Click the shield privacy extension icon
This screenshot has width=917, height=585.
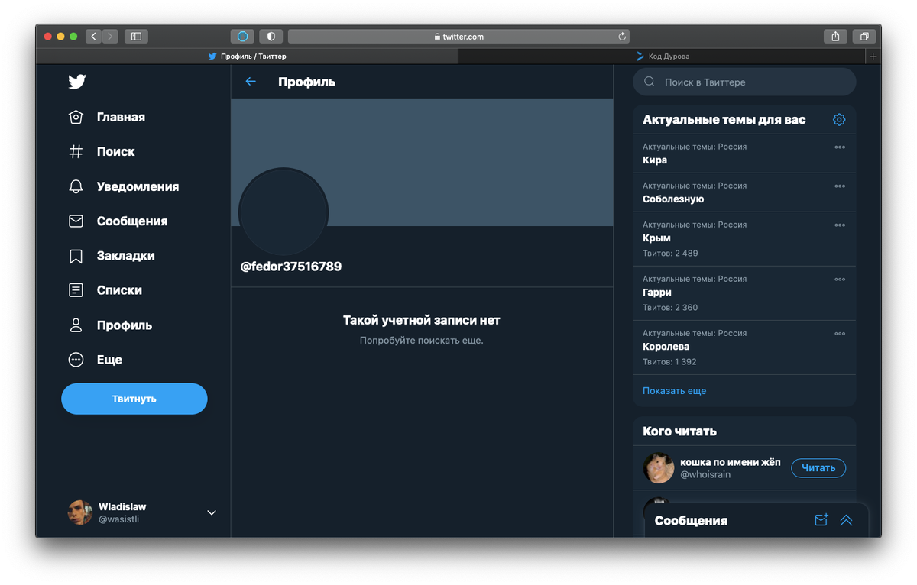click(271, 36)
